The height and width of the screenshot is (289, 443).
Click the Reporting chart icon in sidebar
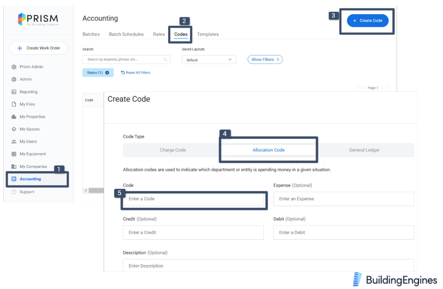click(x=14, y=92)
